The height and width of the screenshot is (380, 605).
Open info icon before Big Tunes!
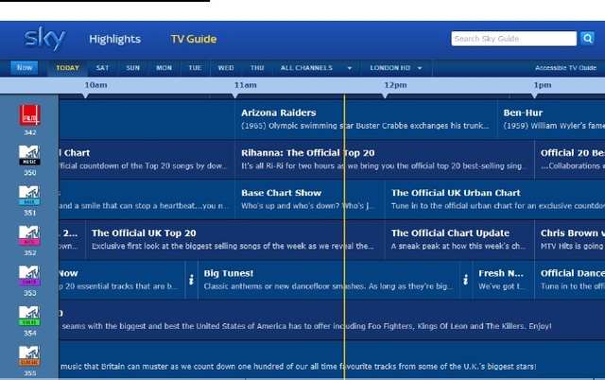(x=191, y=280)
